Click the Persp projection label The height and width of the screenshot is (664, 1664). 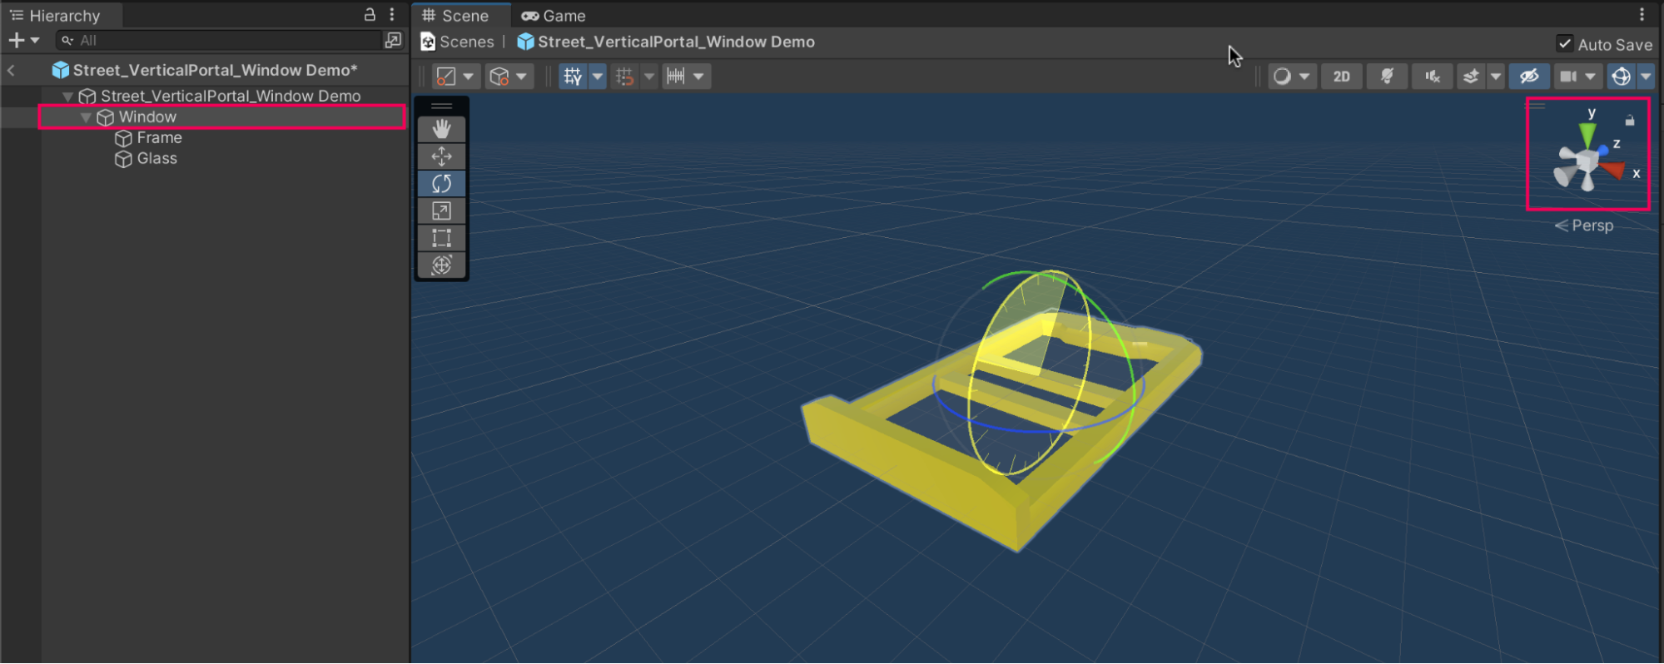click(x=1591, y=225)
